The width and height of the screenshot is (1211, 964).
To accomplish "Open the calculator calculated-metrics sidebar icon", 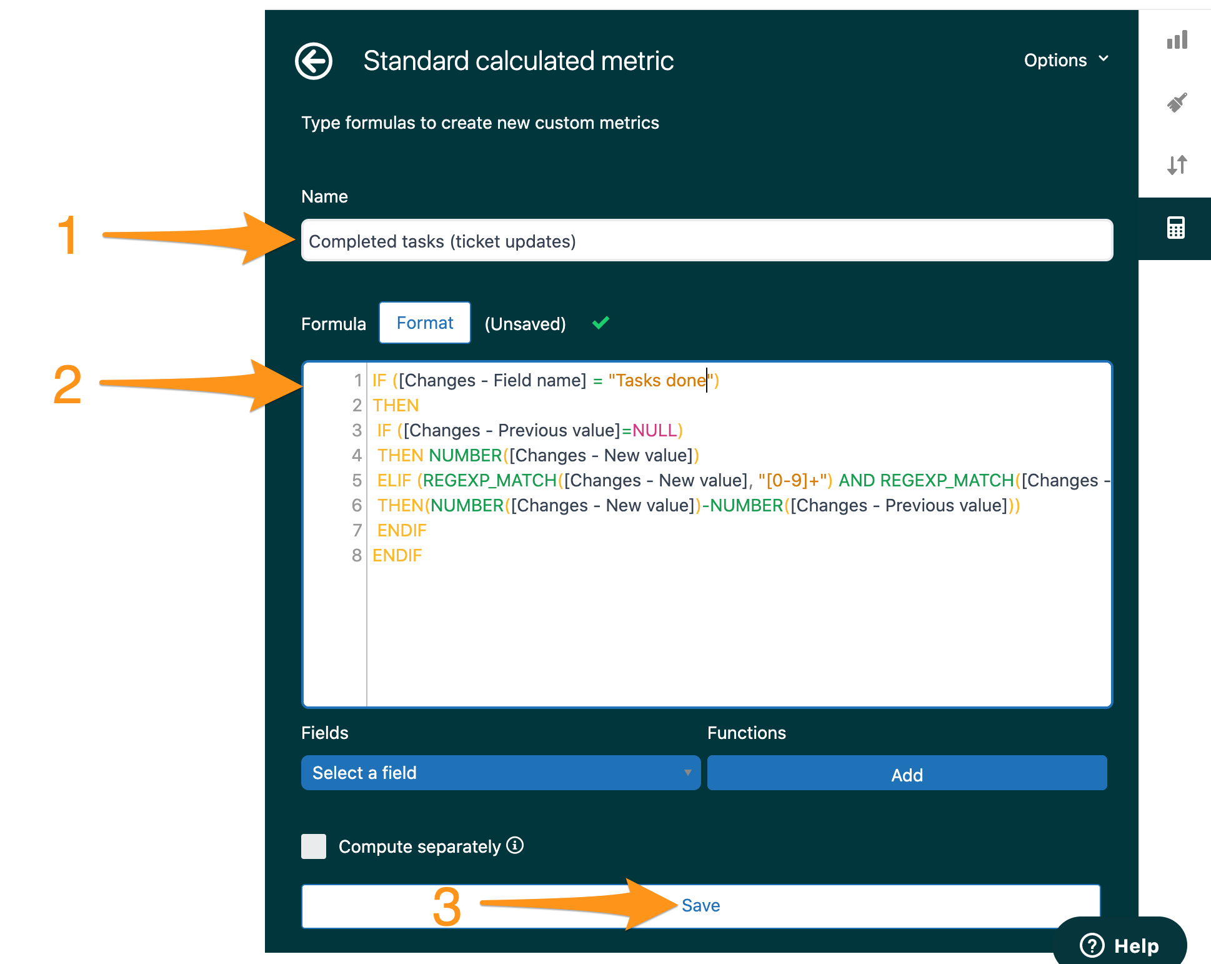I will tap(1177, 228).
